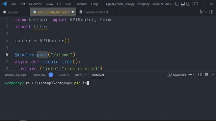216x121 pixels.
Task: Click the Python file icon on app.py tab
Action: 5,12
